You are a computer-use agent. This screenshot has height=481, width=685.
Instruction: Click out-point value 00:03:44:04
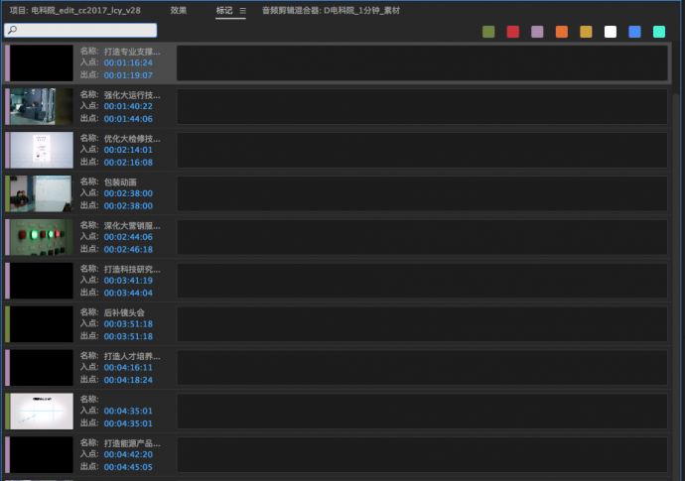(x=128, y=293)
